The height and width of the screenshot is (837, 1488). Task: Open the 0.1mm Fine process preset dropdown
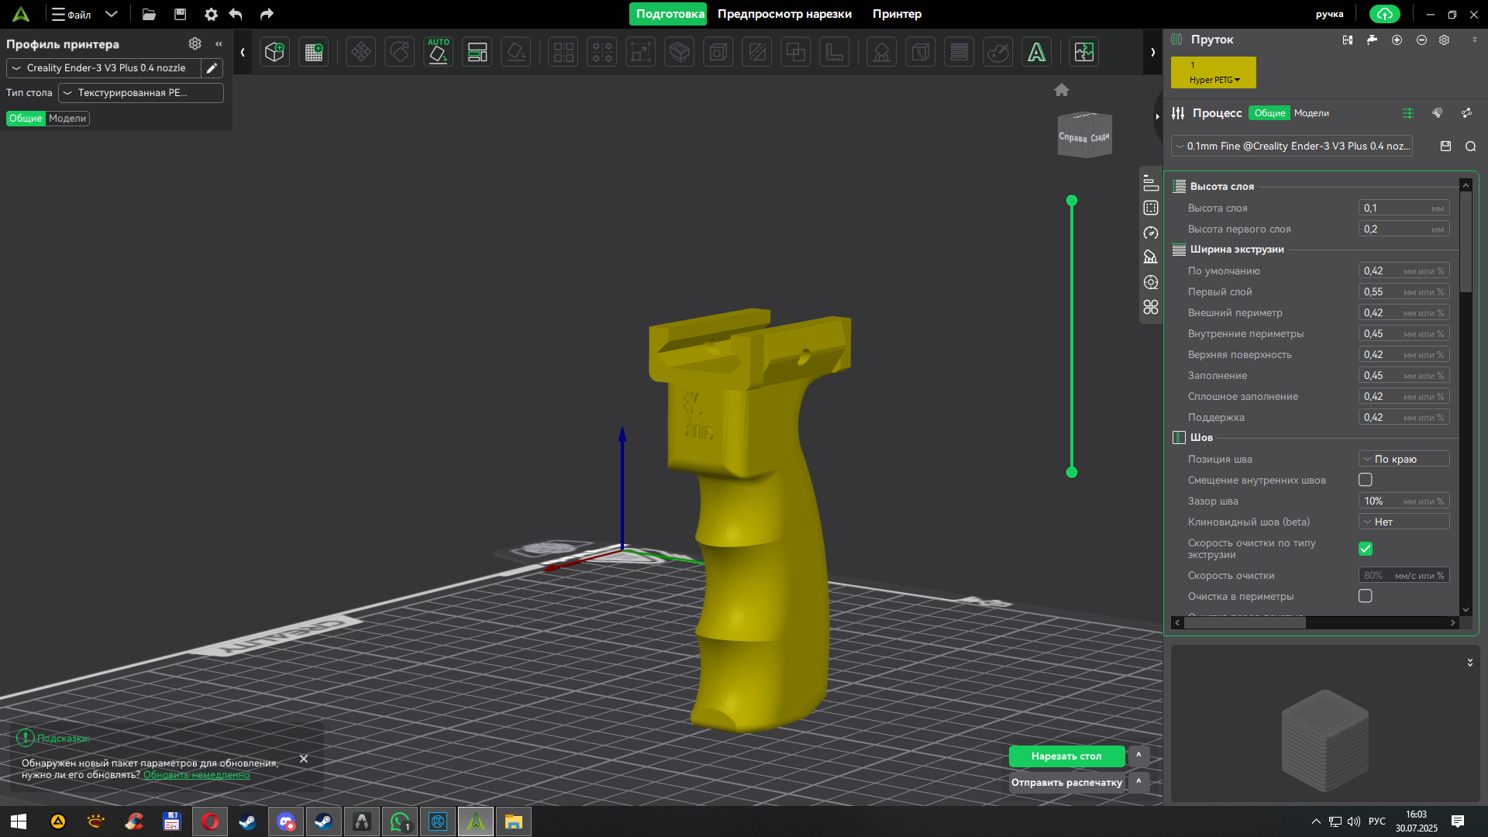point(1292,146)
